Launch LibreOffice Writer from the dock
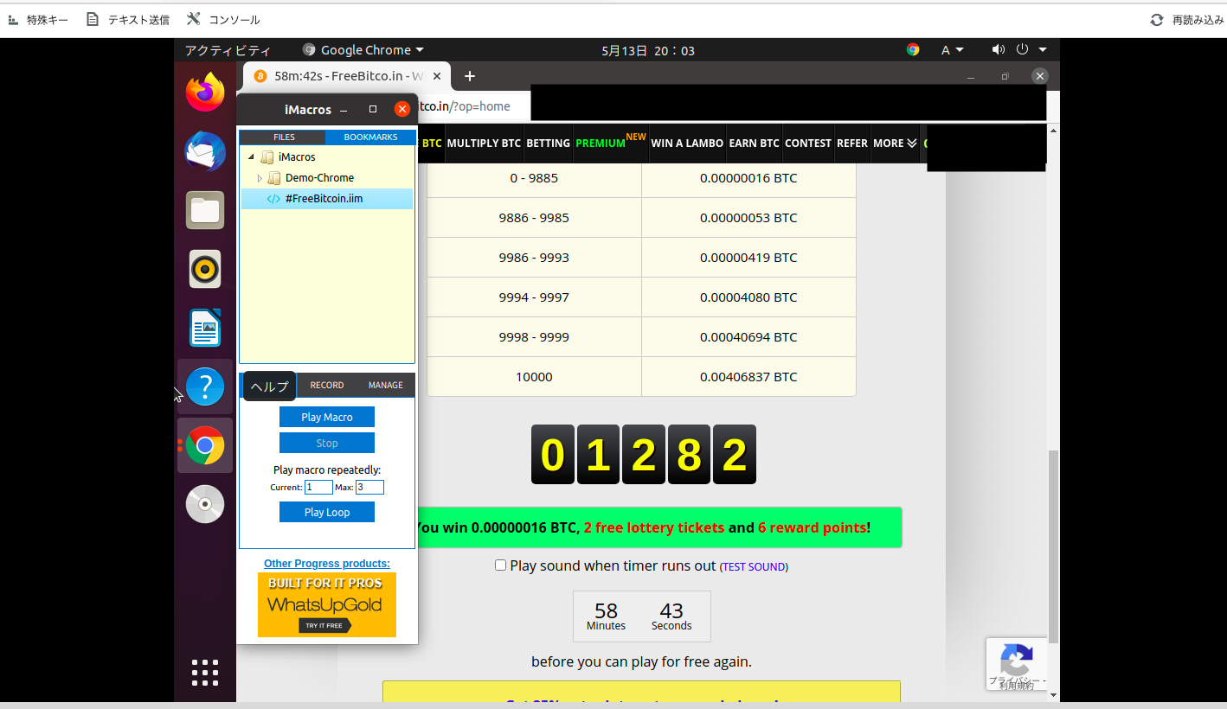This screenshot has width=1227, height=709. [x=205, y=328]
